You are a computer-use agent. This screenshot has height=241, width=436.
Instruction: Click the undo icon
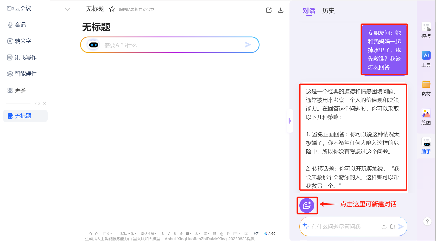click(x=90, y=233)
